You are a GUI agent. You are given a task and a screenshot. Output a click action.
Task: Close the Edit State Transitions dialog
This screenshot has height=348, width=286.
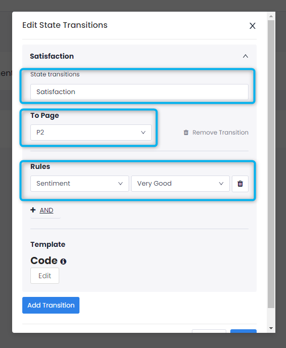coord(252,26)
